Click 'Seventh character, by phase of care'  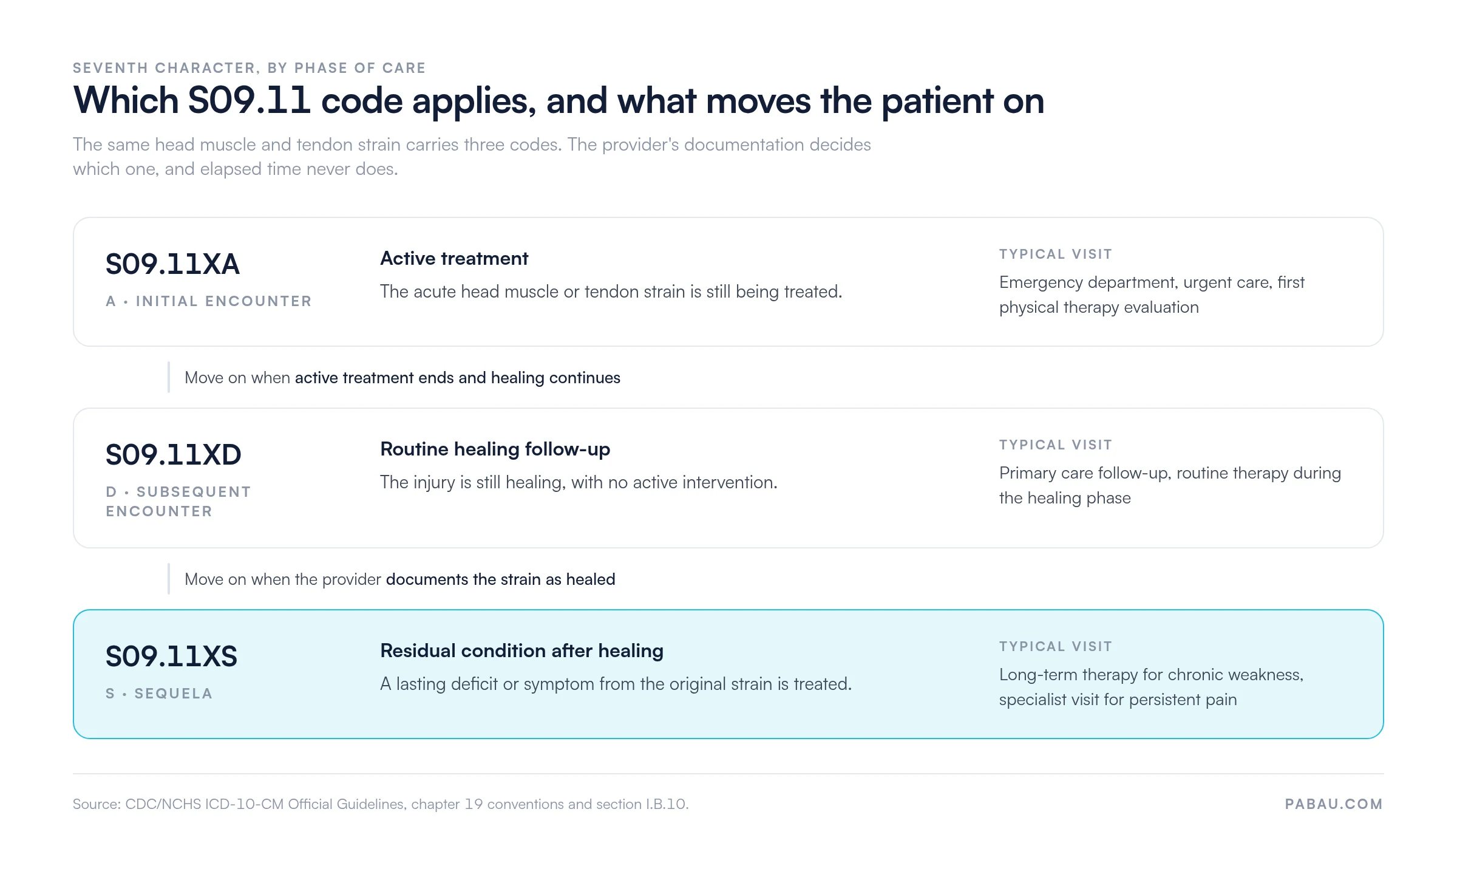[x=250, y=68]
